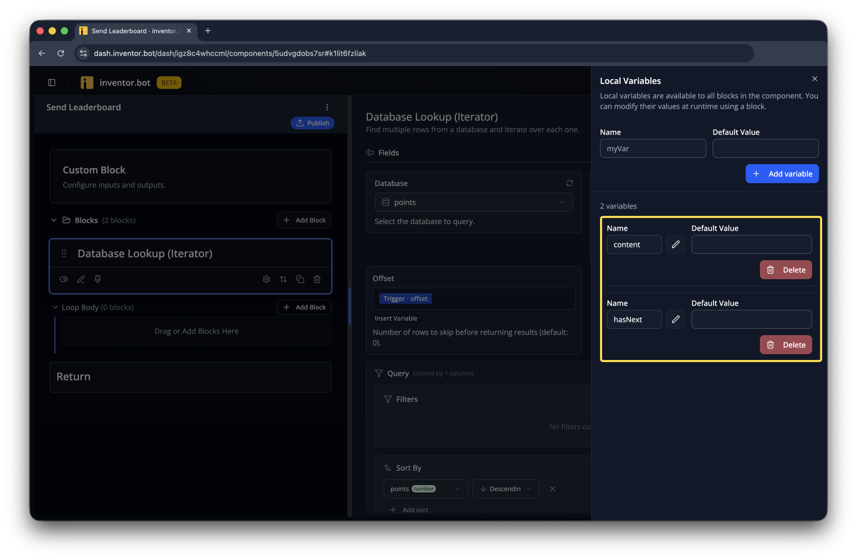Screen dimensions: 857x560
Task: Open the Custom Block card
Action: click(191, 176)
